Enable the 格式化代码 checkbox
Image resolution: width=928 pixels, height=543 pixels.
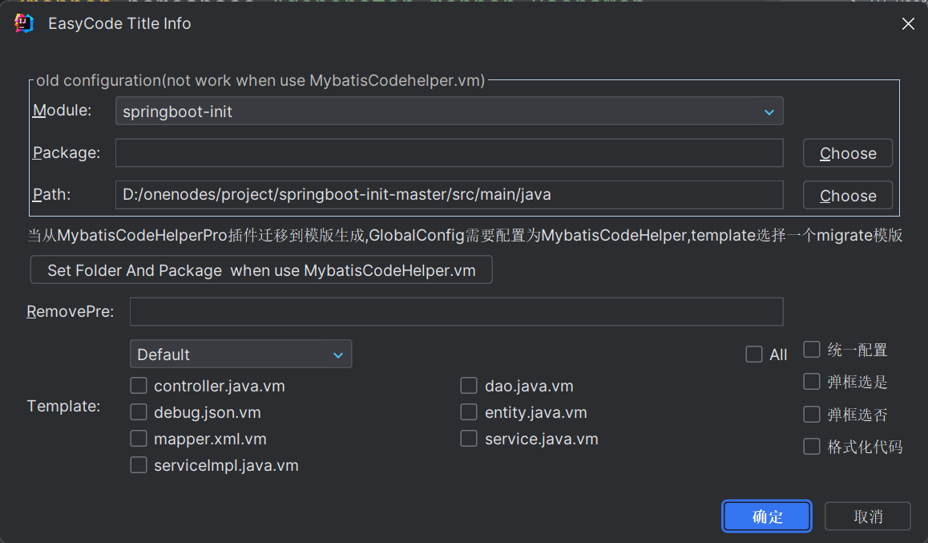(x=812, y=447)
